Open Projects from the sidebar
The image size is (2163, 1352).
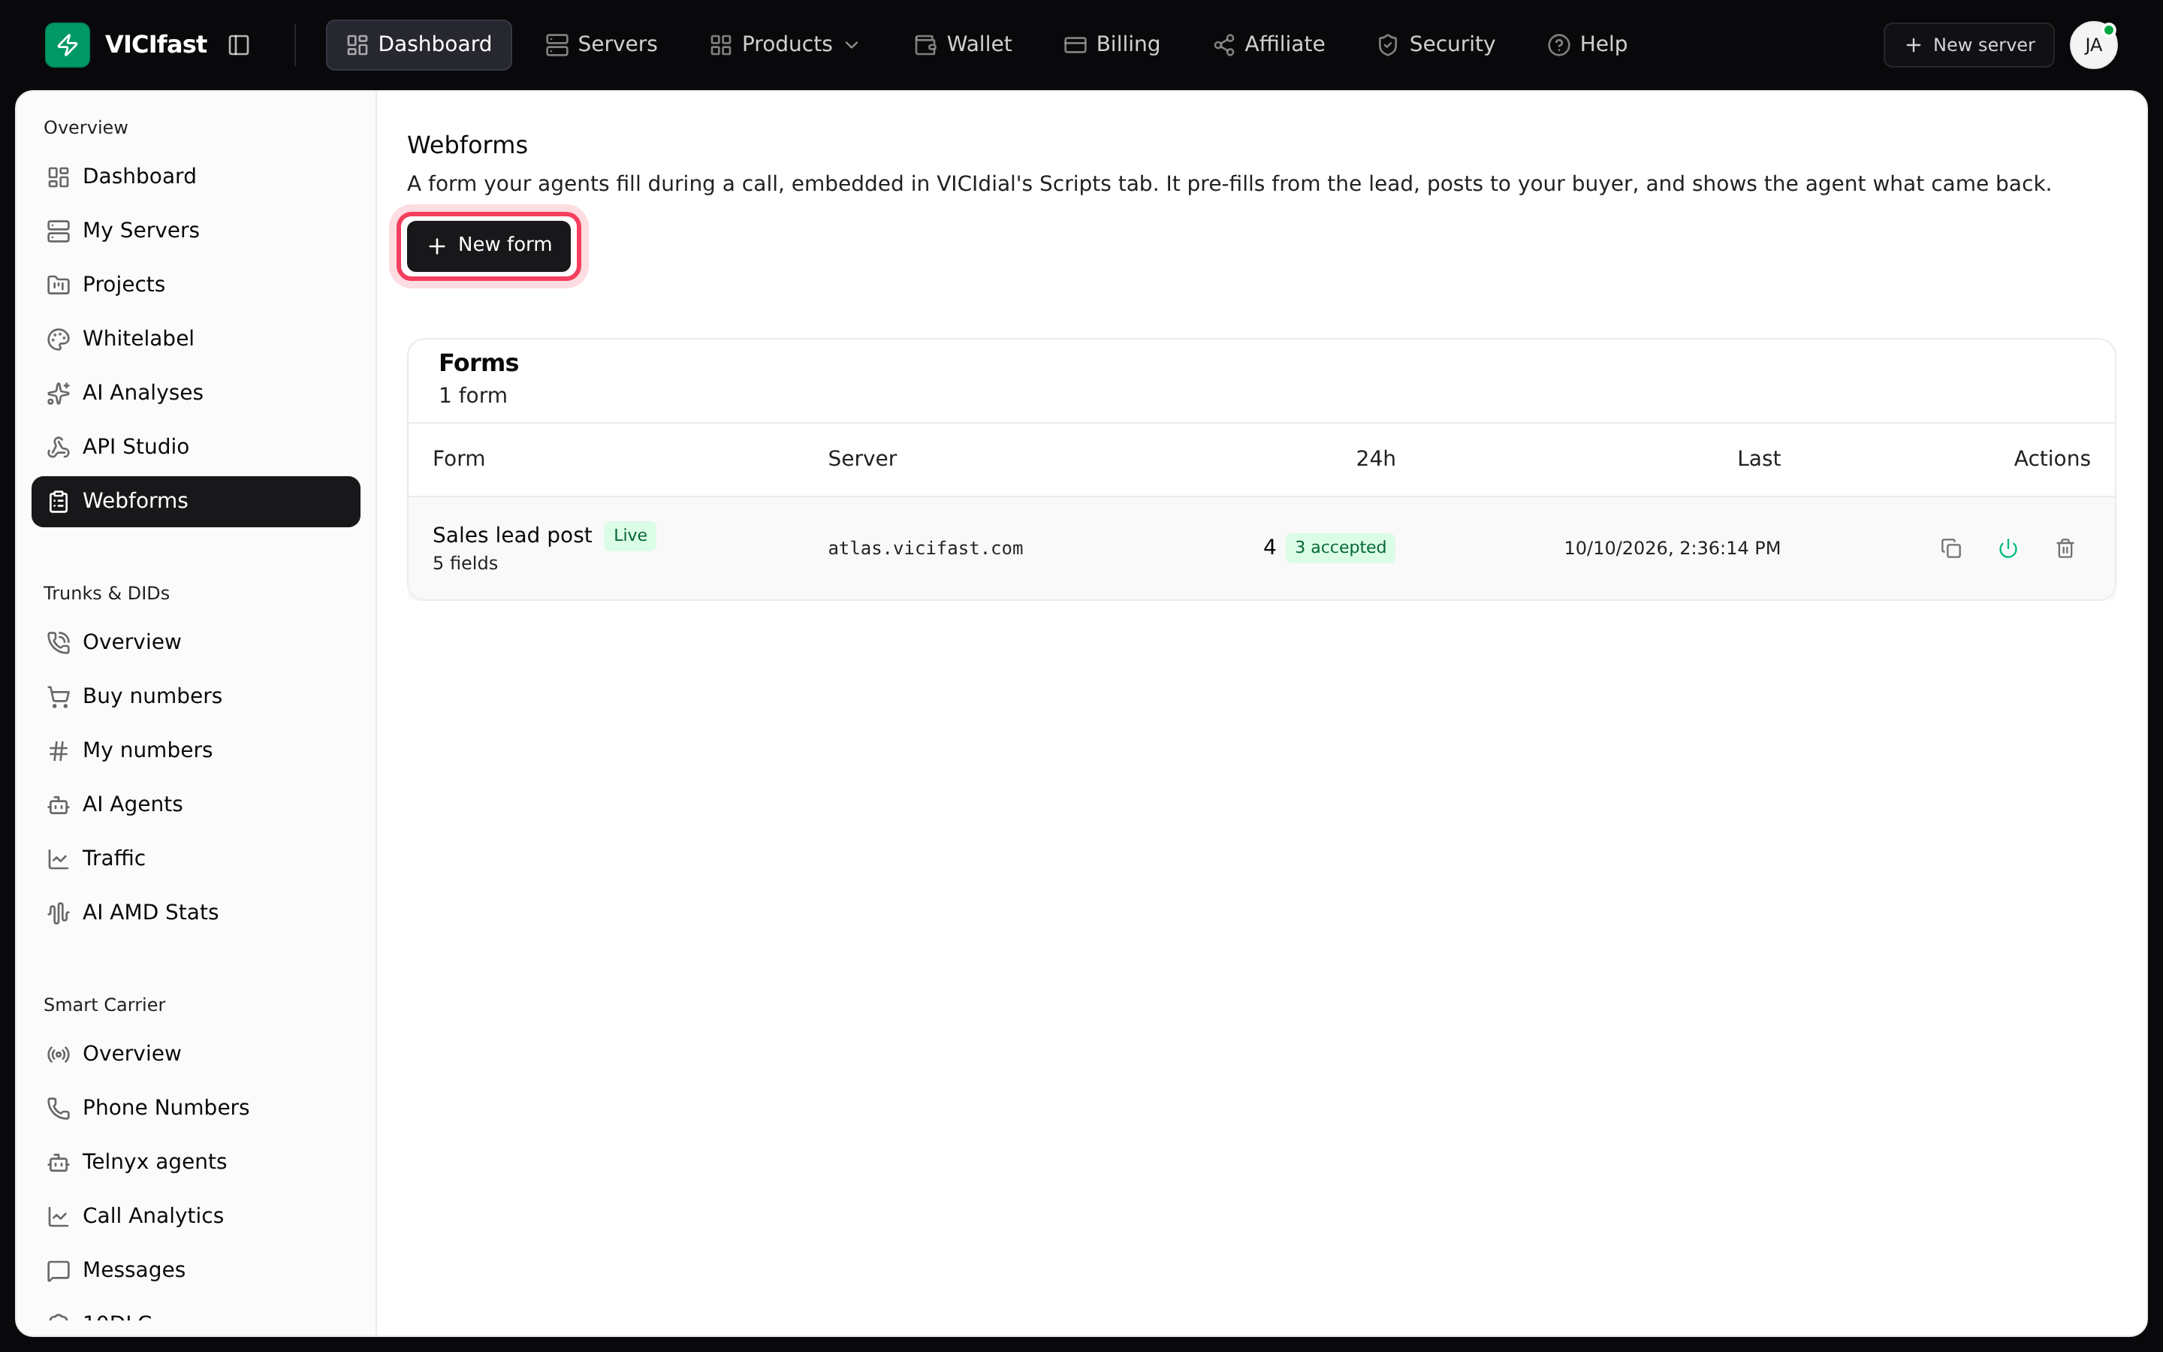pos(196,285)
